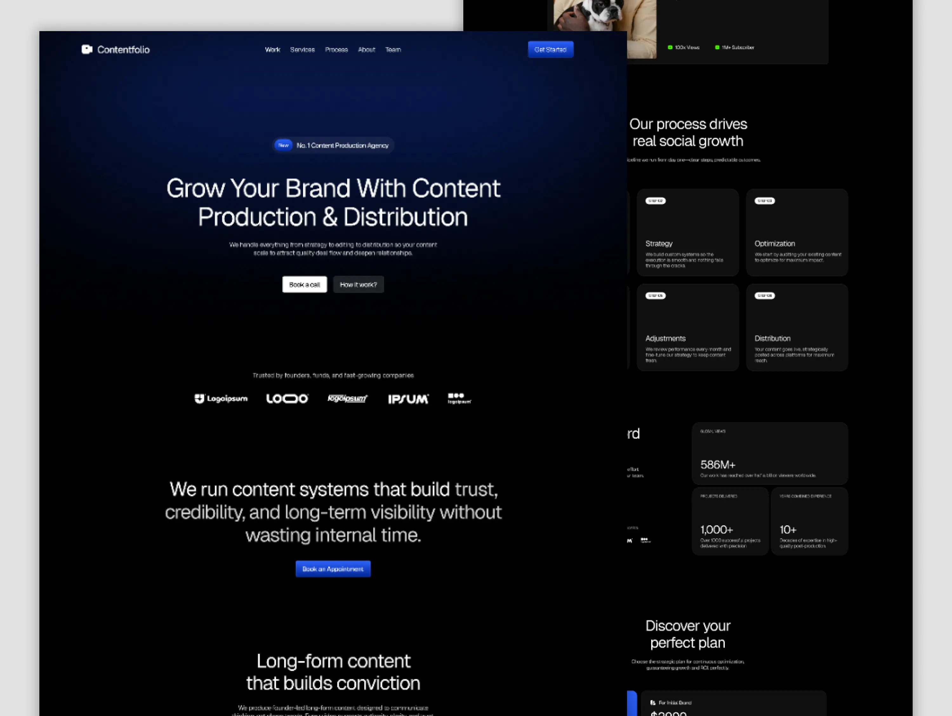The height and width of the screenshot is (716, 952).
Task: Click the LOGO wordmark brand logo
Action: pos(287,399)
